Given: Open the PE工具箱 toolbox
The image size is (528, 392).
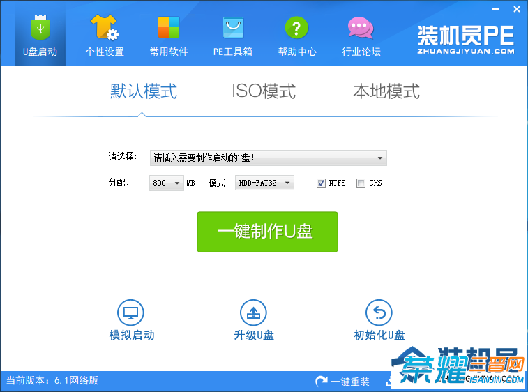Looking at the screenshot, I should tap(233, 36).
